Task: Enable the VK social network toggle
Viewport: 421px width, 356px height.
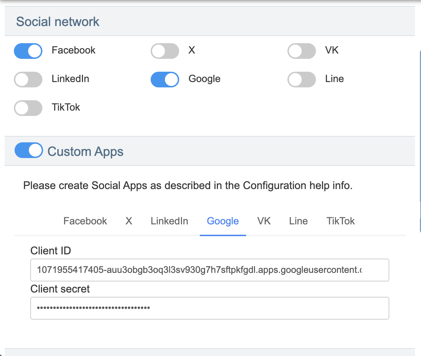Action: [x=301, y=51]
